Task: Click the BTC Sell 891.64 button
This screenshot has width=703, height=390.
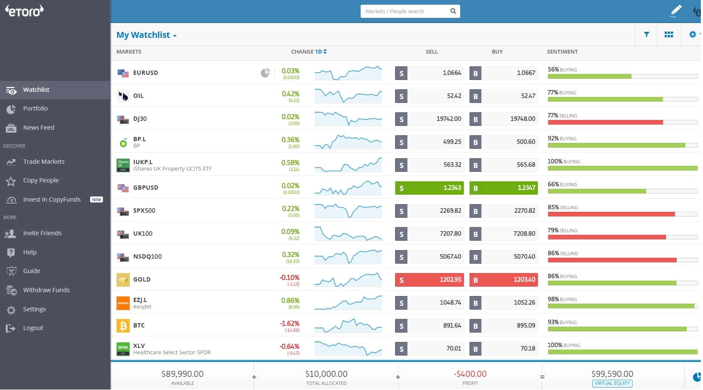Action: [430, 326]
